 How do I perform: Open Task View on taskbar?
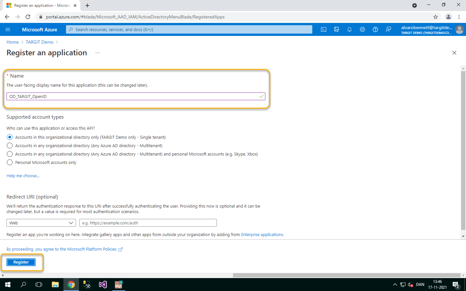tap(39, 285)
